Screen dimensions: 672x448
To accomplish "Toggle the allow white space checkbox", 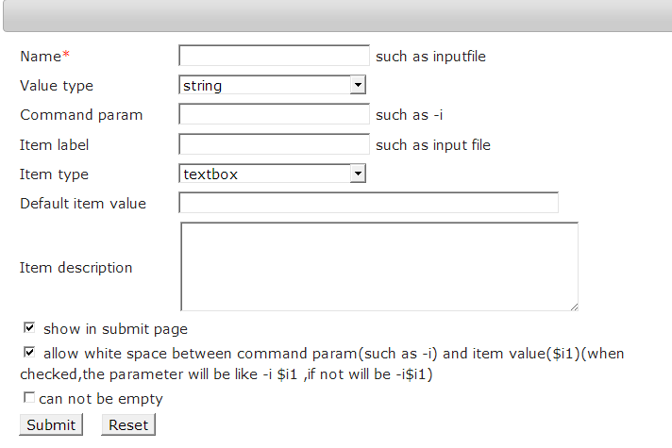I will point(29,353).
